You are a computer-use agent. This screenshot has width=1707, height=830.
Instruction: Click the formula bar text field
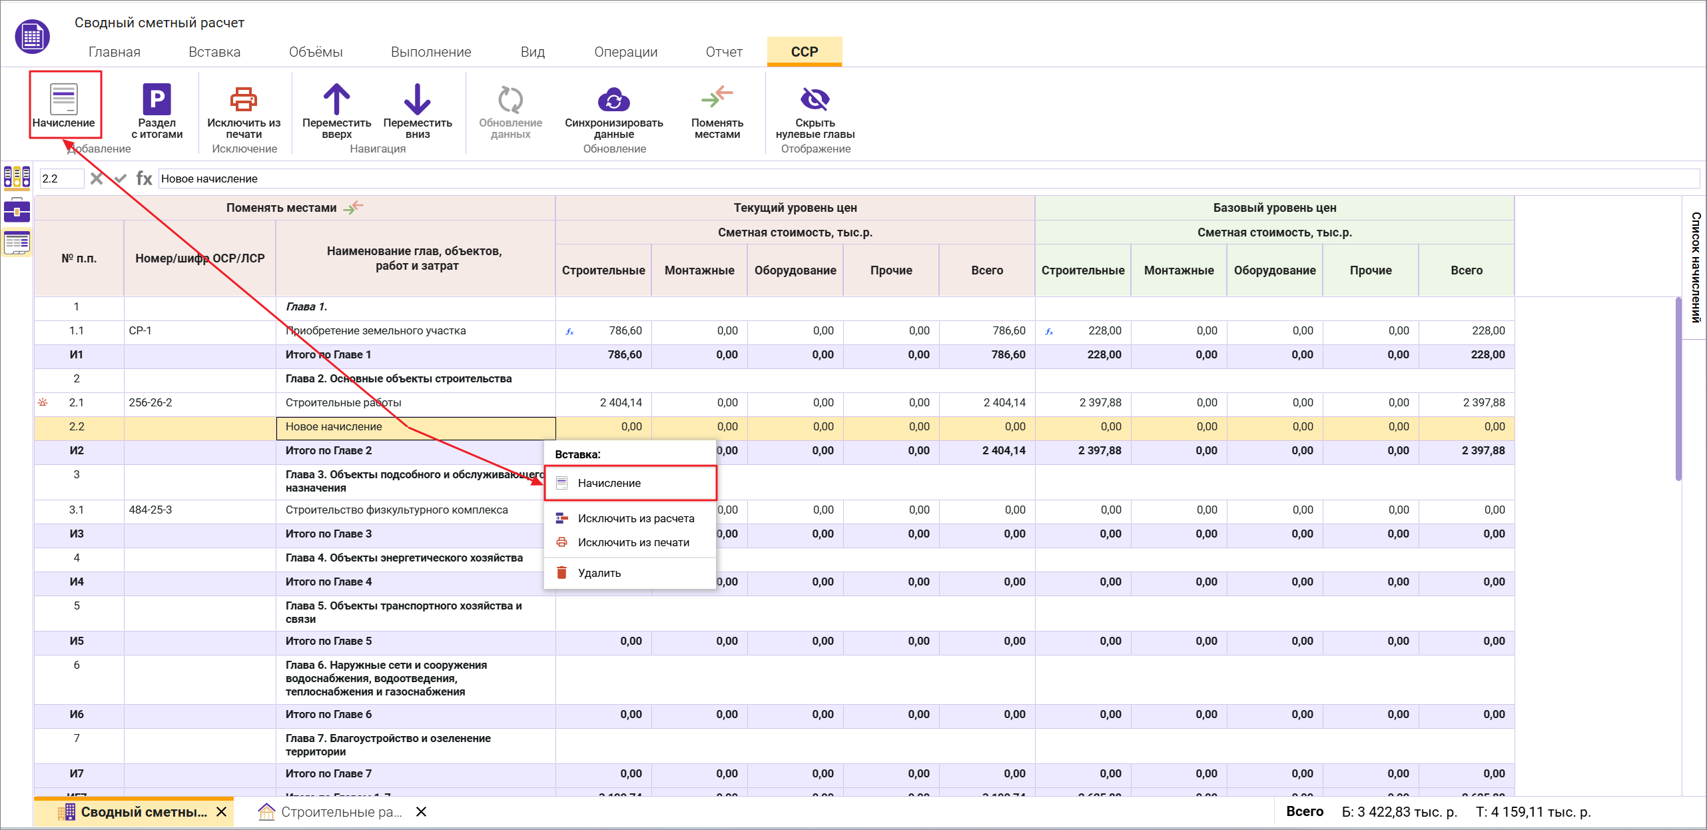coord(926,179)
